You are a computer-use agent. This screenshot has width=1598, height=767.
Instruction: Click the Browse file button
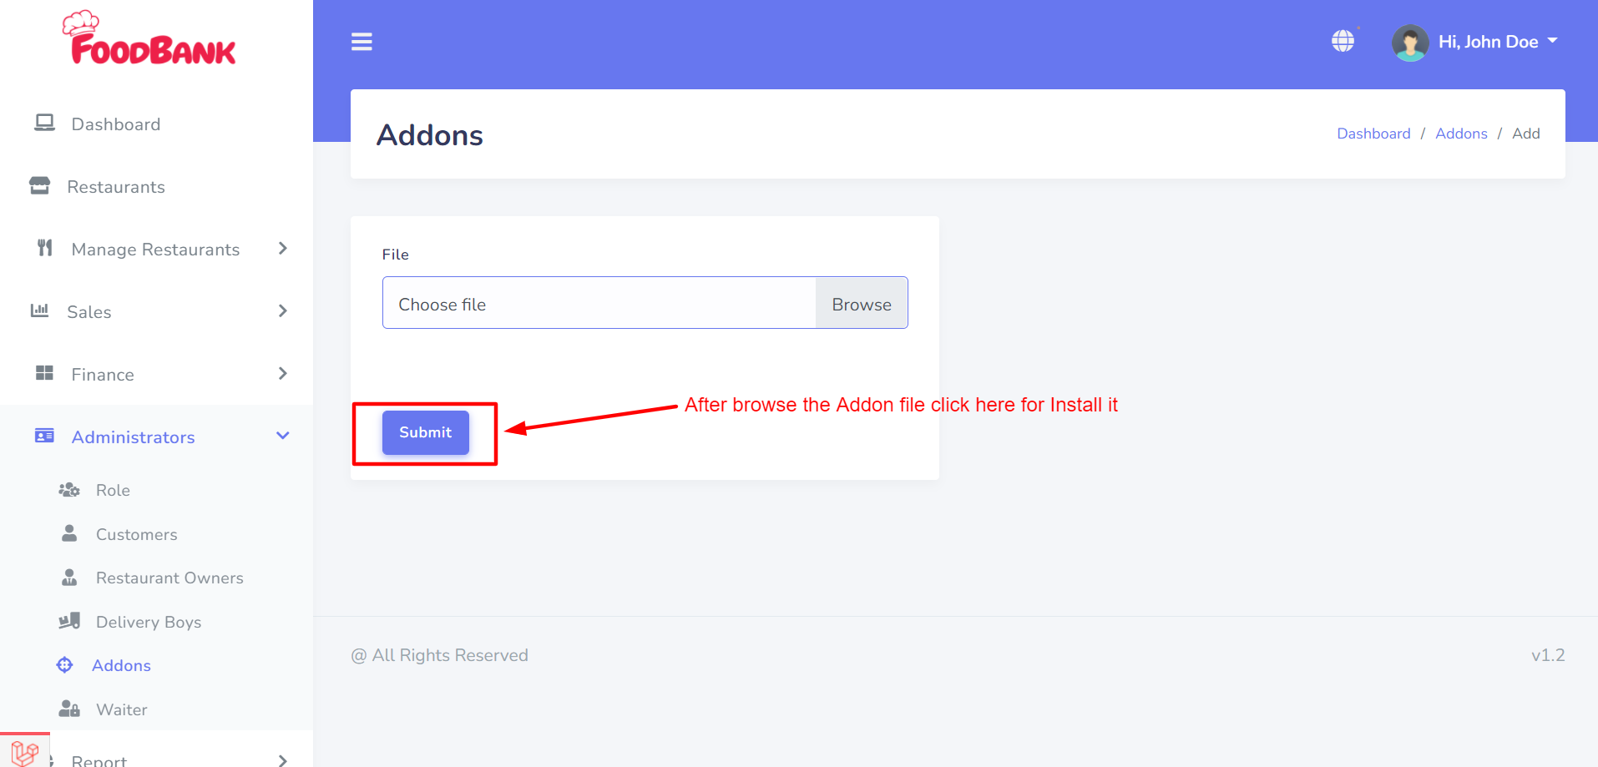[862, 303]
